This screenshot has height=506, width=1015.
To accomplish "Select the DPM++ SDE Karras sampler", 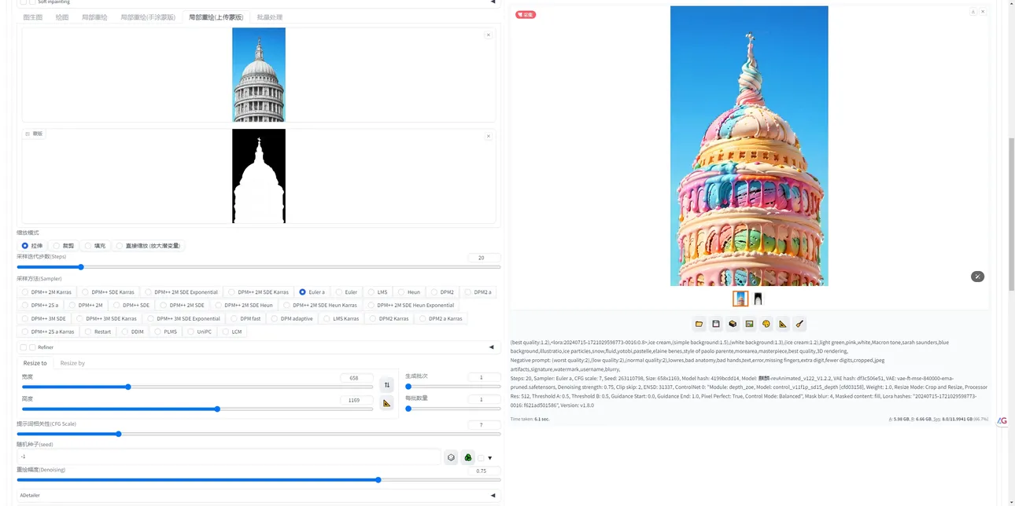I will pos(109,292).
